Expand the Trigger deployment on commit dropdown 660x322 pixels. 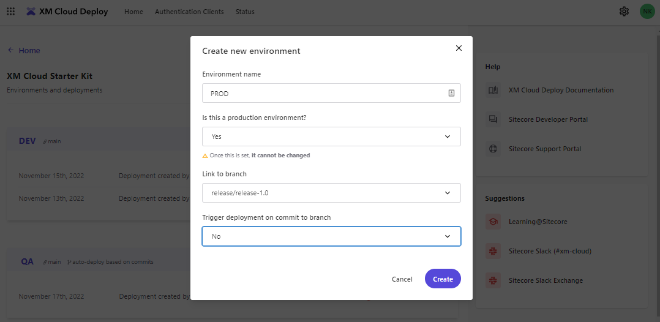331,236
